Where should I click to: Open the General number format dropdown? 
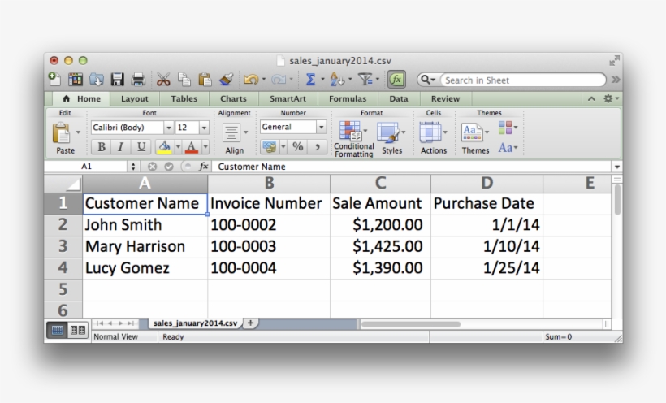pyautogui.click(x=322, y=127)
